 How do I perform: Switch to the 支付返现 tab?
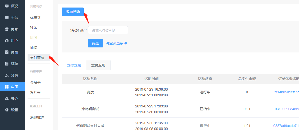pos(98,65)
